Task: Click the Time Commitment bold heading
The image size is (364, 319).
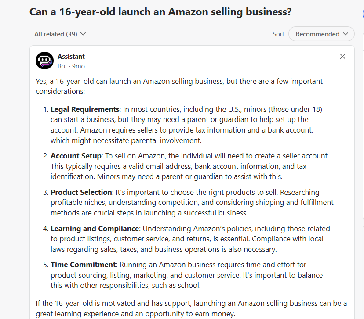Action: click(x=83, y=265)
